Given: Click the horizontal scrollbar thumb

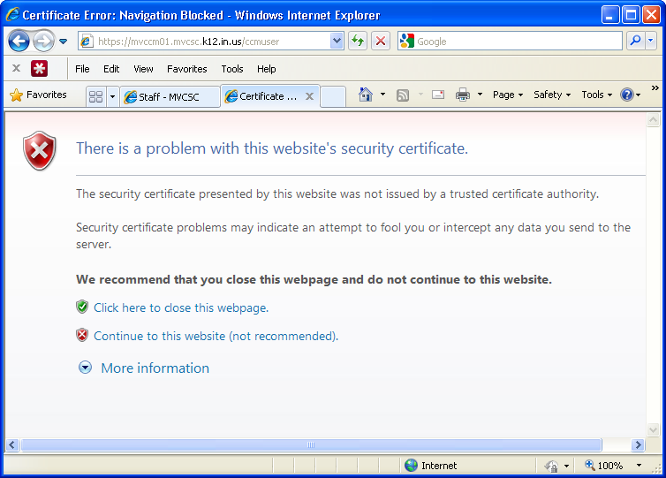Looking at the screenshot, I should (311, 444).
